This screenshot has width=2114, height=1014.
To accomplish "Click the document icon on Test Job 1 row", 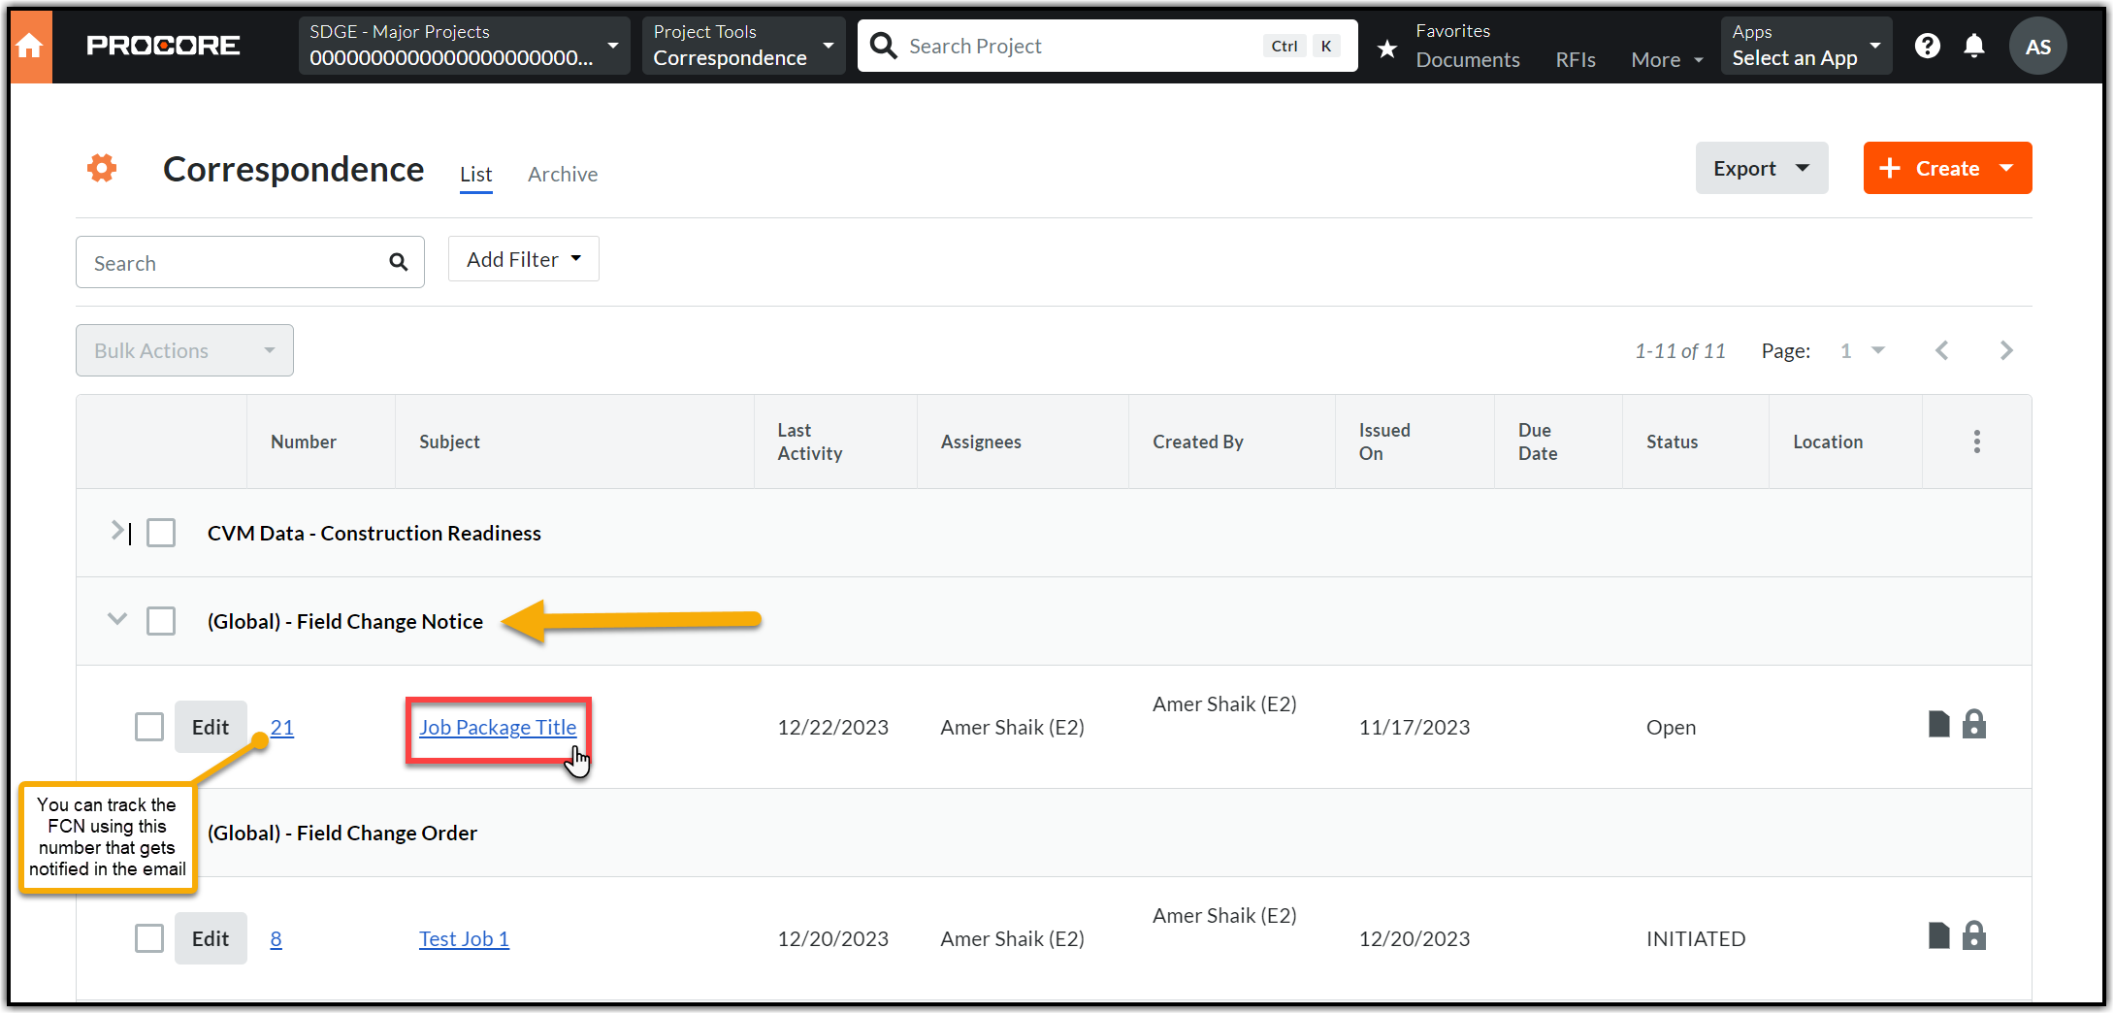I will [1938, 936].
